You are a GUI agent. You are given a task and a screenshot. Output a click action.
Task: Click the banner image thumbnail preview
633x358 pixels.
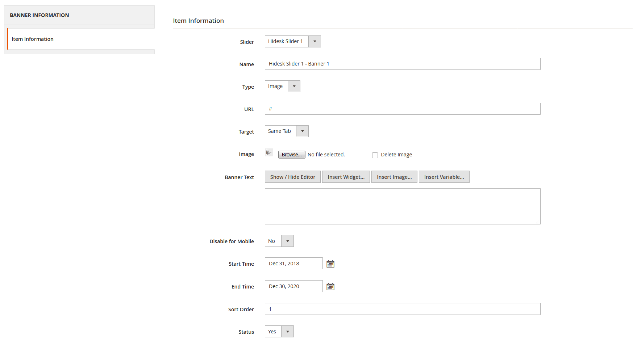click(x=268, y=153)
